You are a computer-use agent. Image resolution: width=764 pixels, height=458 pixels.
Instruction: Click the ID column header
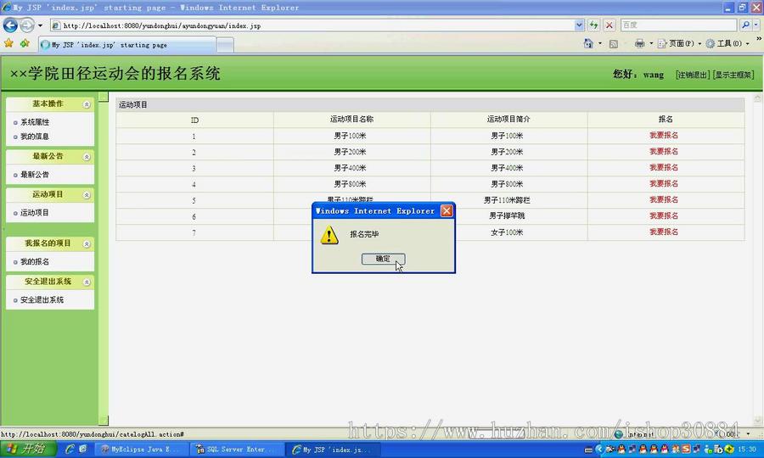[194, 120]
